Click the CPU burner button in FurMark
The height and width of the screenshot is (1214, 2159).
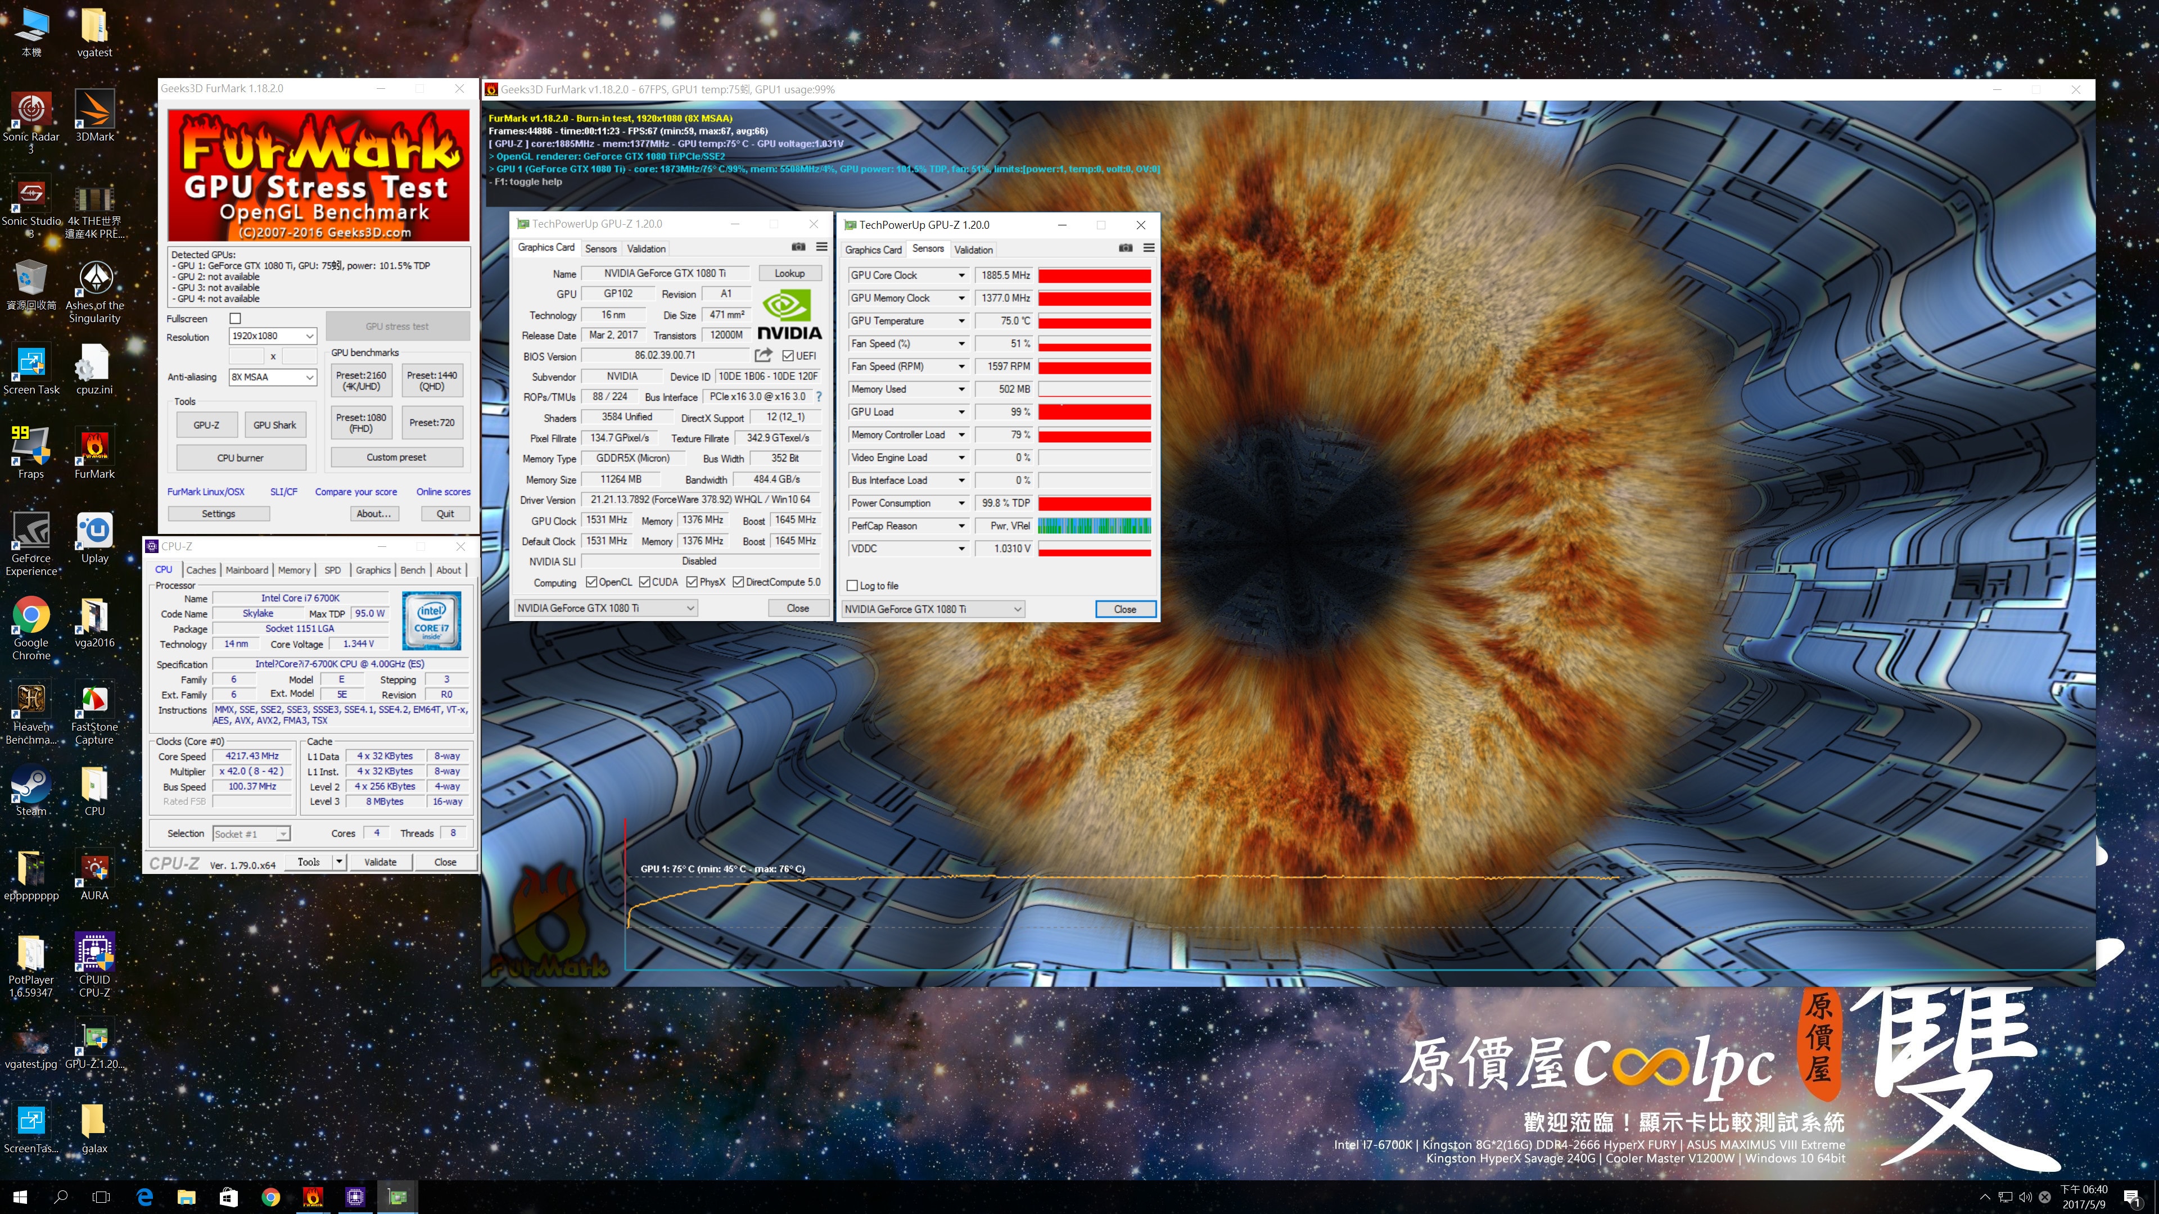tap(241, 457)
